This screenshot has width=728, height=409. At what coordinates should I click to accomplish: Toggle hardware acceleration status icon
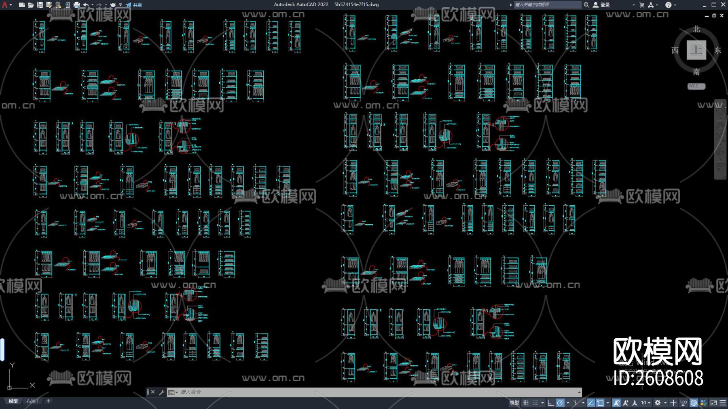point(694,403)
